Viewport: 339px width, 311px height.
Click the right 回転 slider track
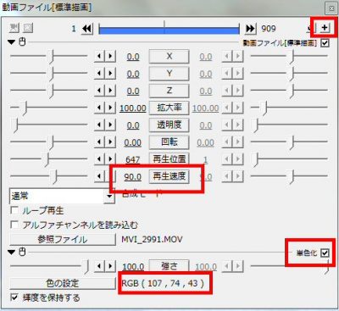(x=289, y=142)
